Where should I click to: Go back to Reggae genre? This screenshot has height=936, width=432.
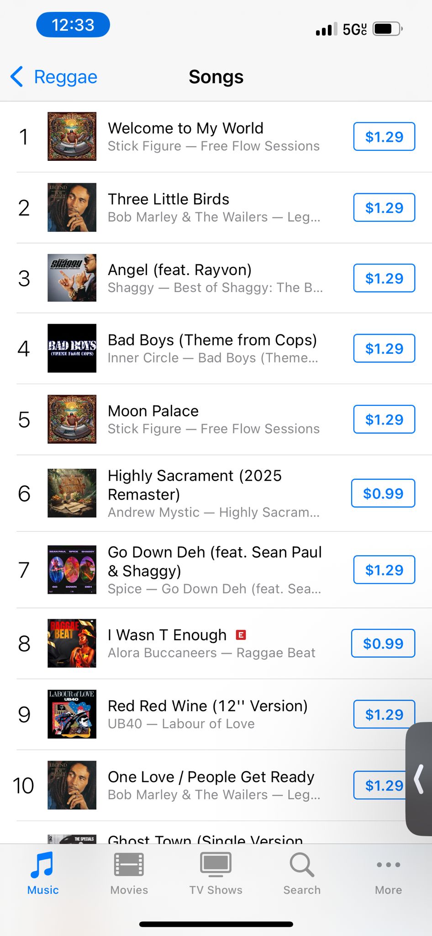point(54,77)
